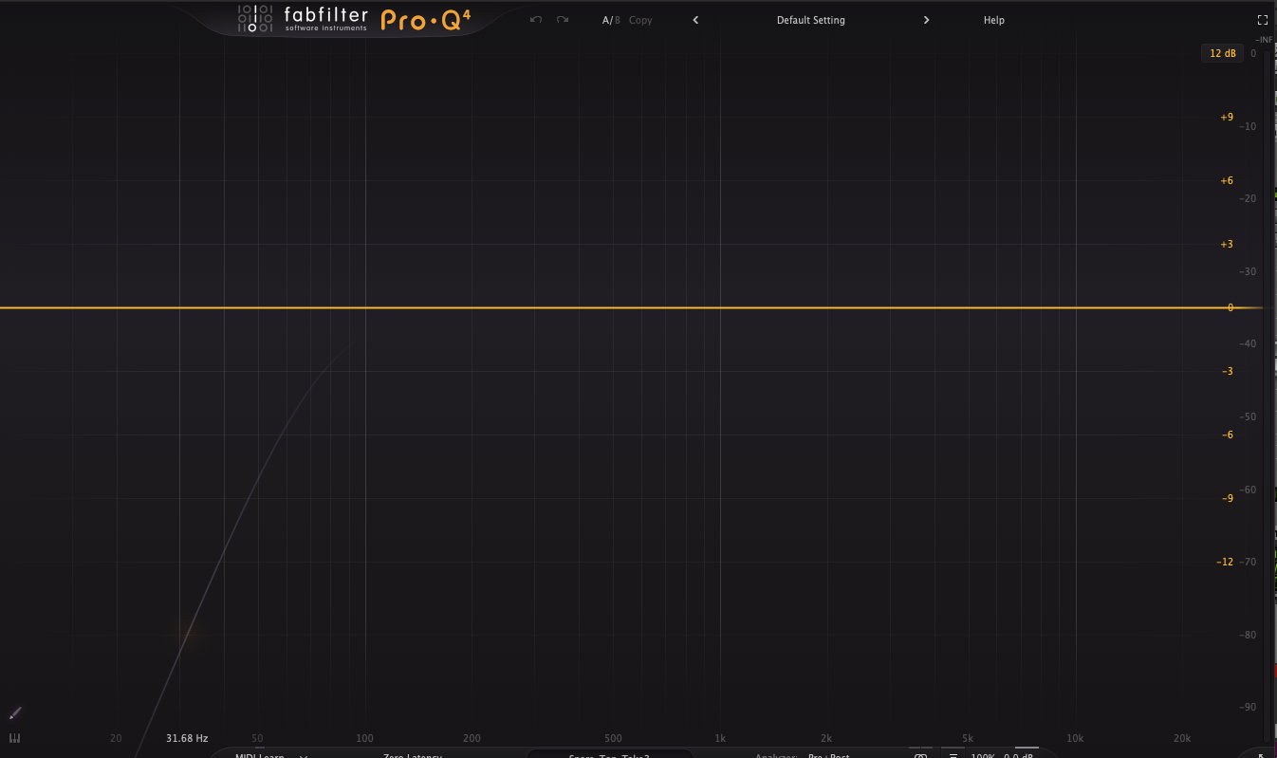This screenshot has width=1277, height=758.
Task: Toggle the piano keyboard display
Action: pos(14,738)
